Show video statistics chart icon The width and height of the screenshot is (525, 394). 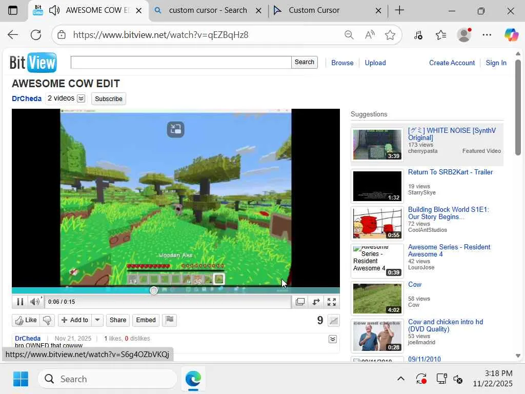pyautogui.click(x=333, y=321)
